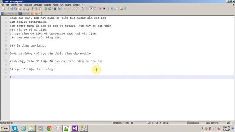Click the system tray clock
Image resolution: width=235 pixels, height=132 pixels.
[226, 128]
